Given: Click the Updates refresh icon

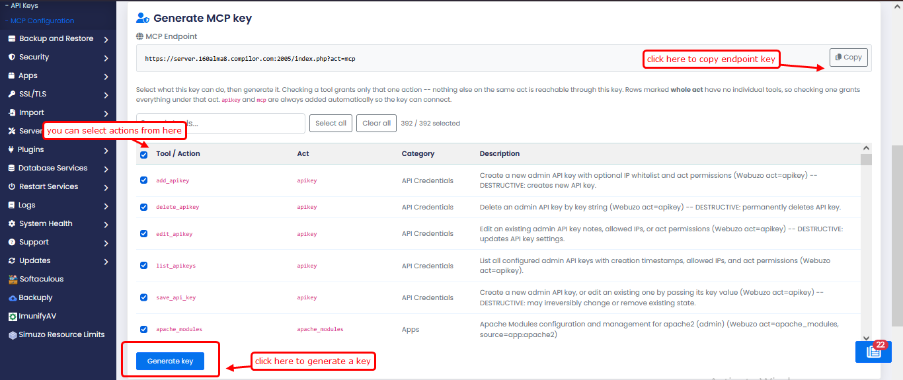Looking at the screenshot, I should (12, 261).
